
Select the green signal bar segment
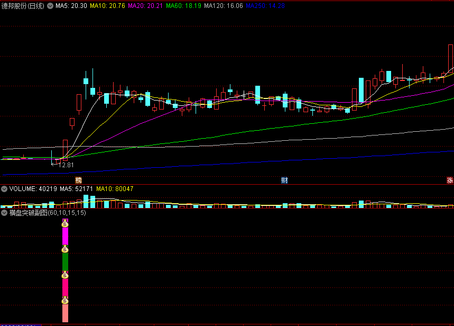pyautogui.click(x=65, y=262)
